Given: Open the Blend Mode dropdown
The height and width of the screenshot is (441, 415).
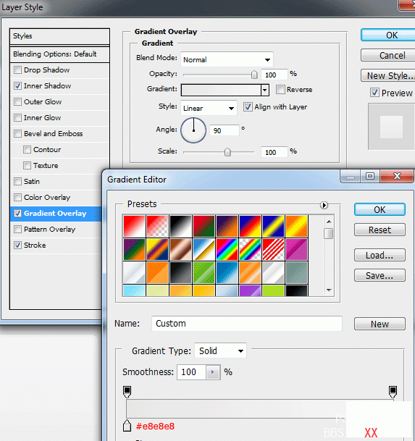Looking at the screenshot, I should click(227, 59).
